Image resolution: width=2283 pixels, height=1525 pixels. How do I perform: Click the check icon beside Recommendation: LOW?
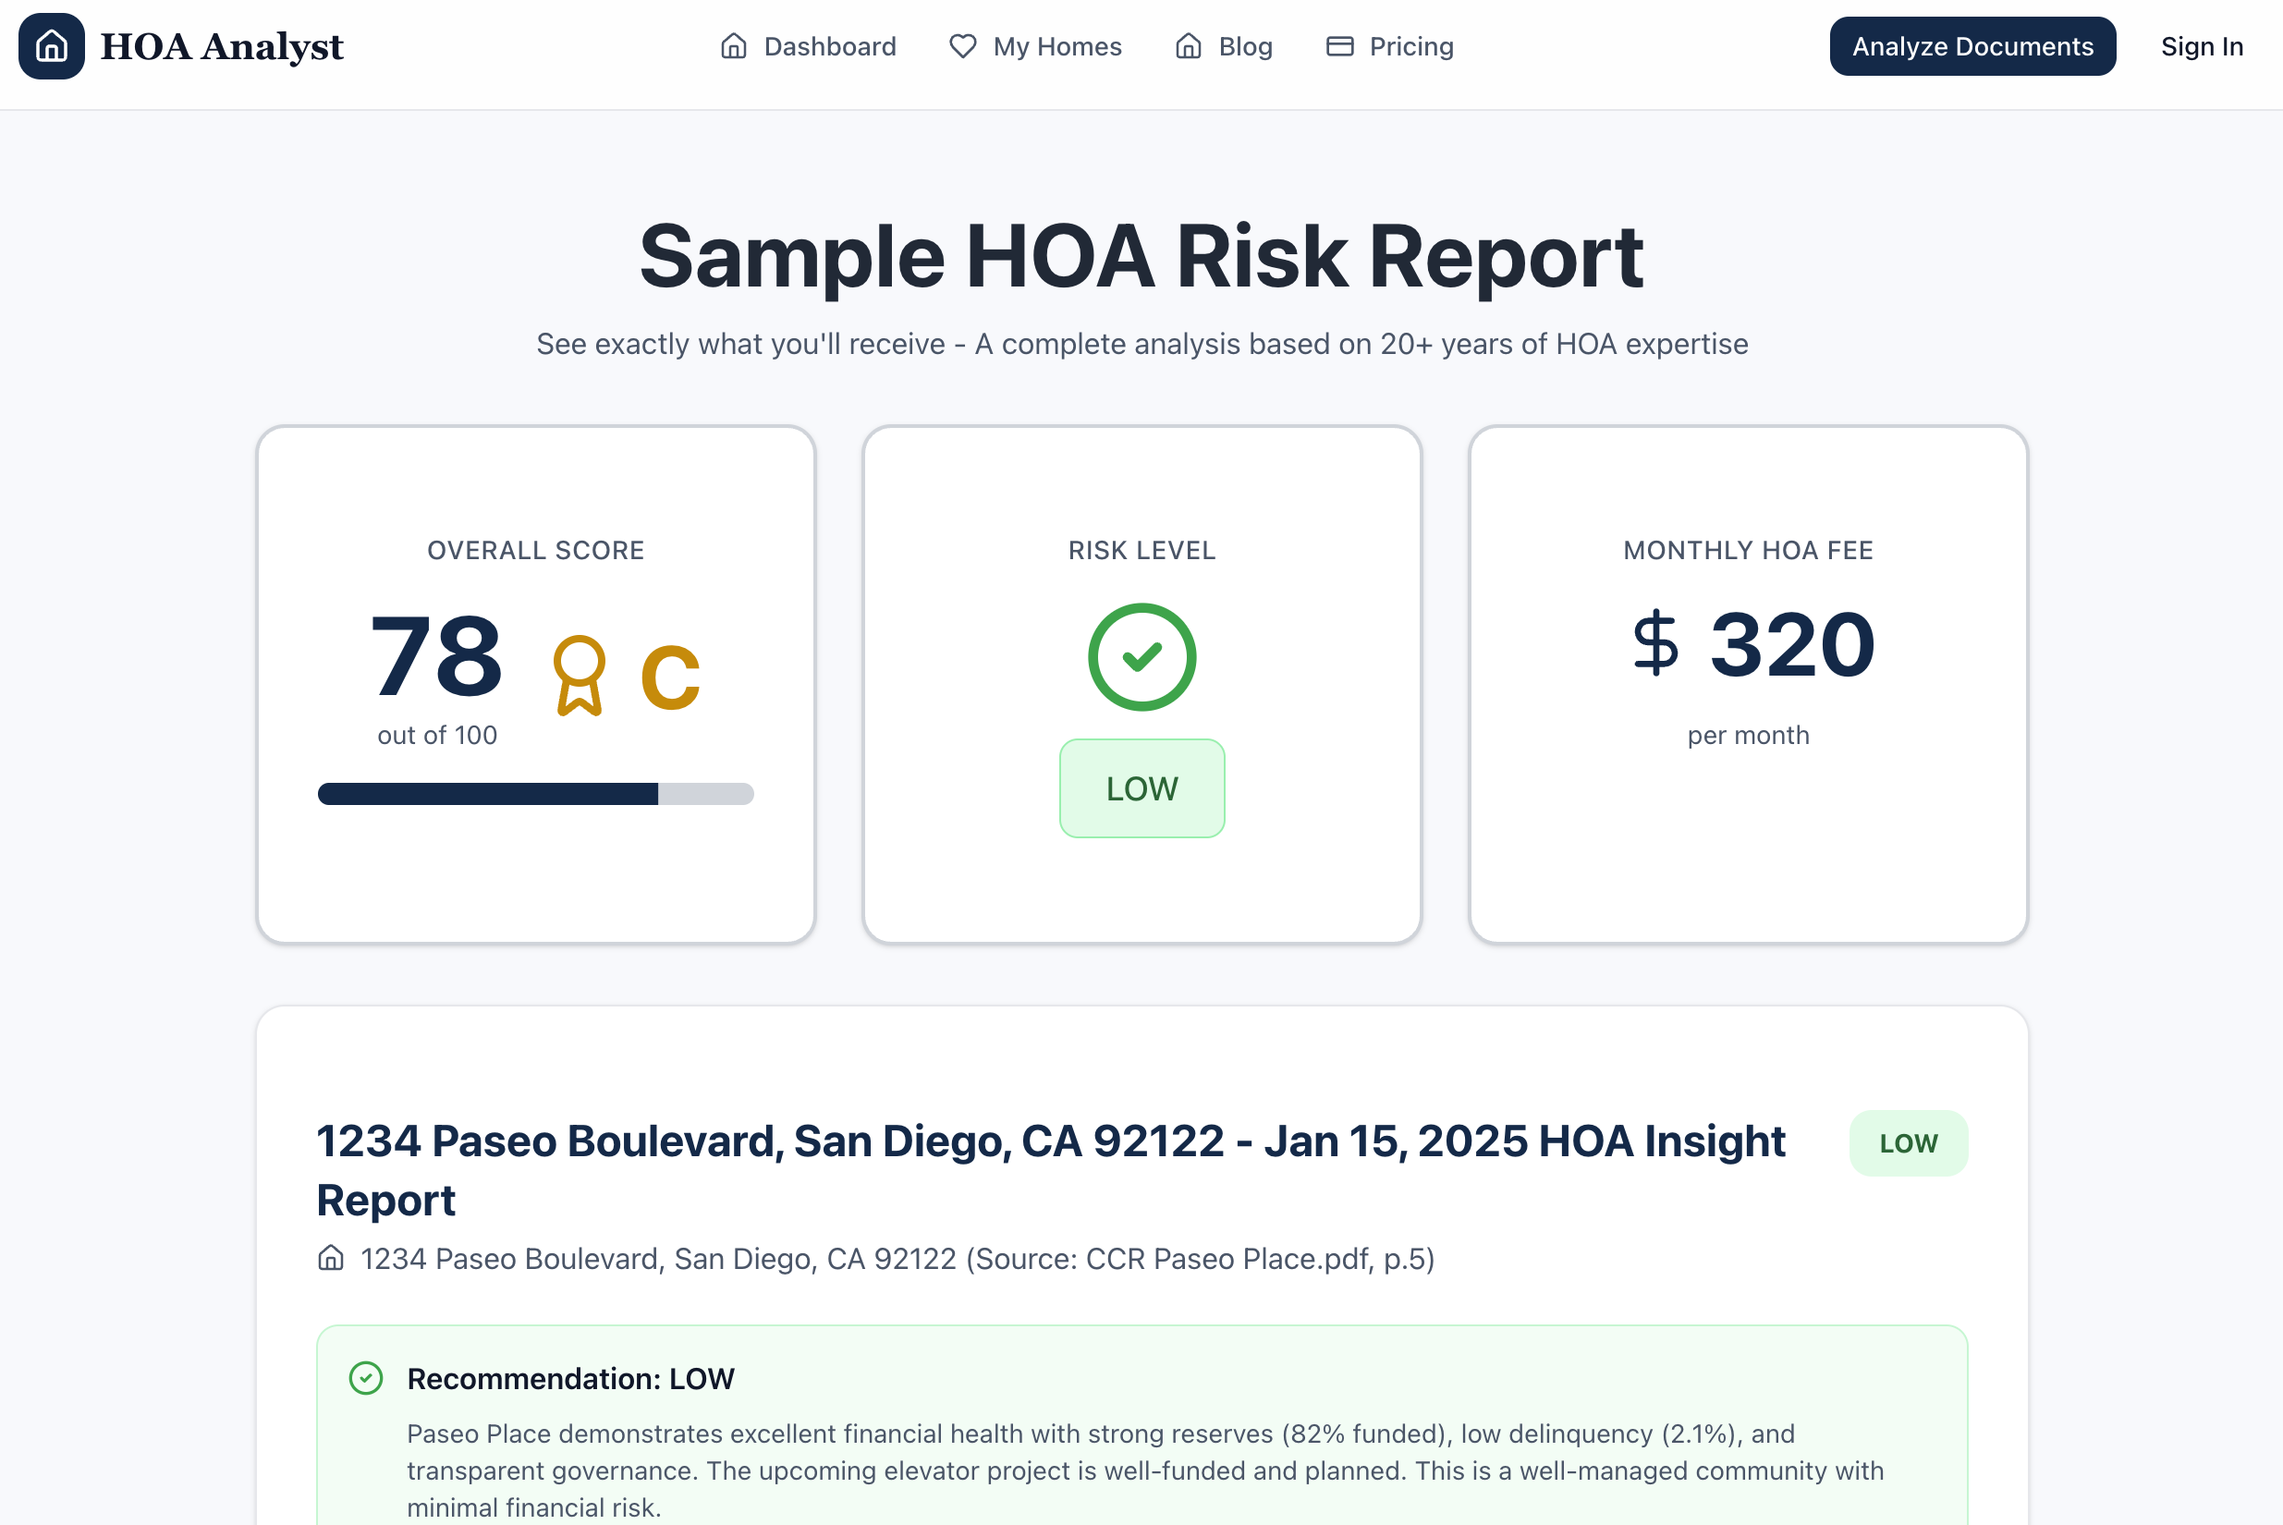(366, 1378)
